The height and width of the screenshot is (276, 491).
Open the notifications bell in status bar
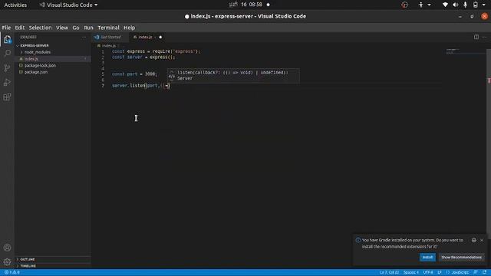(x=484, y=272)
